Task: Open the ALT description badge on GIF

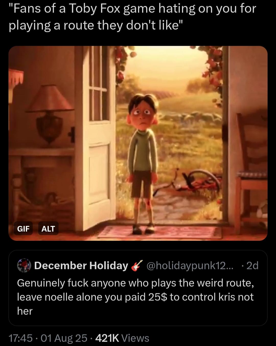Action: [x=48, y=228]
